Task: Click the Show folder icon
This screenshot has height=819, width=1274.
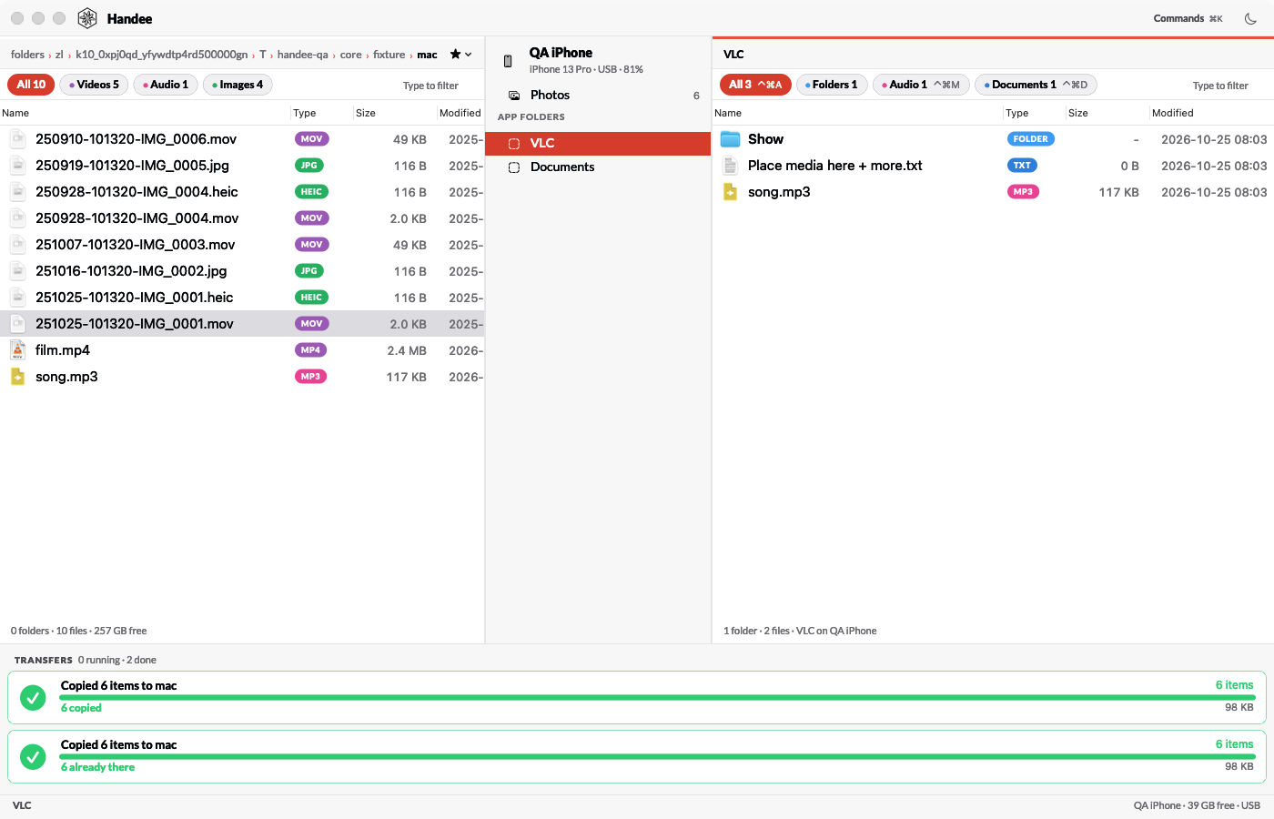Action: [730, 139]
